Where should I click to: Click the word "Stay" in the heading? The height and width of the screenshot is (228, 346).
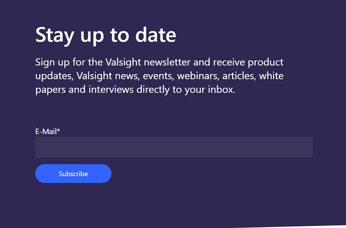tap(54, 36)
